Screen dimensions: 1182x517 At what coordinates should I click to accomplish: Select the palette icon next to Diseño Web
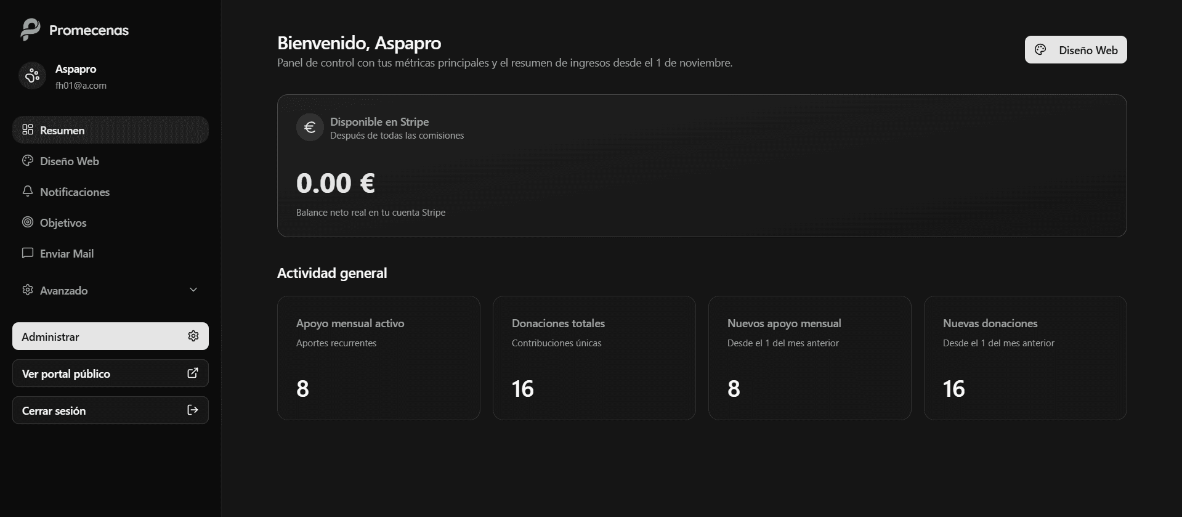pos(27,160)
